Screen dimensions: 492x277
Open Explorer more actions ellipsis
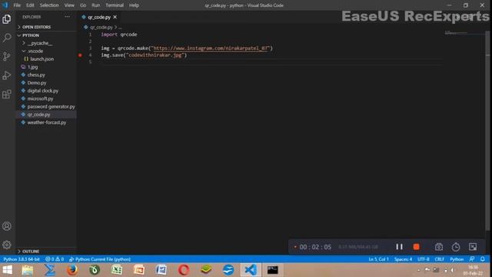pos(67,17)
